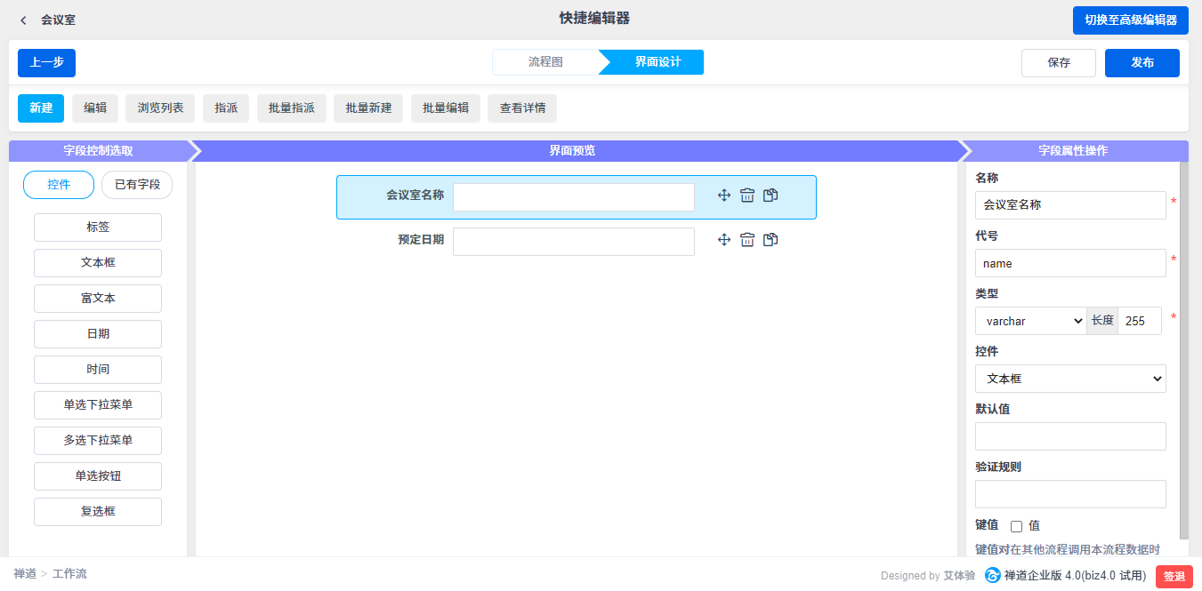Copy the 会议室名称 field using copy icon
The width and height of the screenshot is (1202, 591).
click(770, 196)
